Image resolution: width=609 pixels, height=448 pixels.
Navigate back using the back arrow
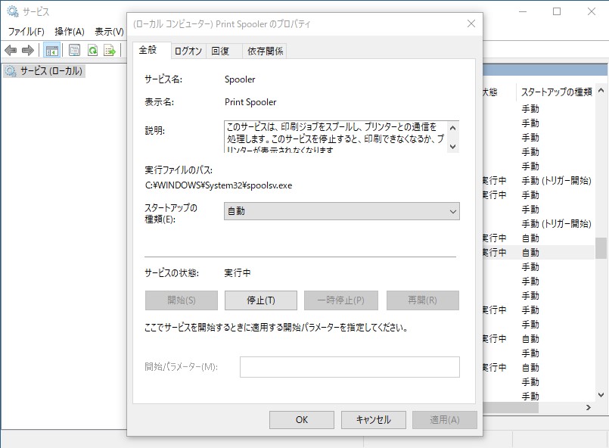click(x=11, y=50)
